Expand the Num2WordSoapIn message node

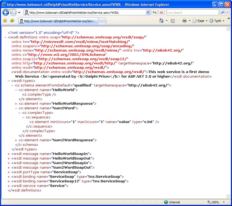9,163
